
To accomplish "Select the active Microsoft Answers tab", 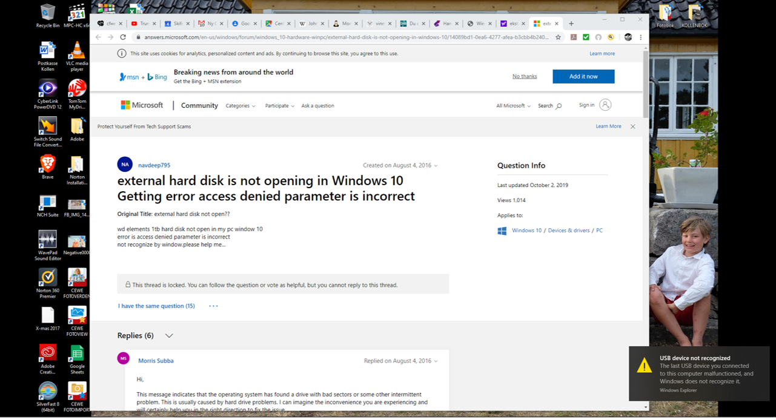I will click(546, 24).
